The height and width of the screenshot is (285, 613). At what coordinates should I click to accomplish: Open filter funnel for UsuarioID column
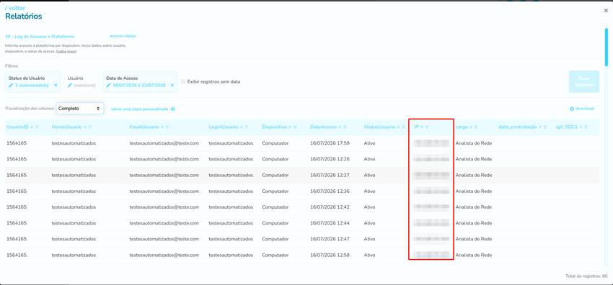pyautogui.click(x=37, y=127)
